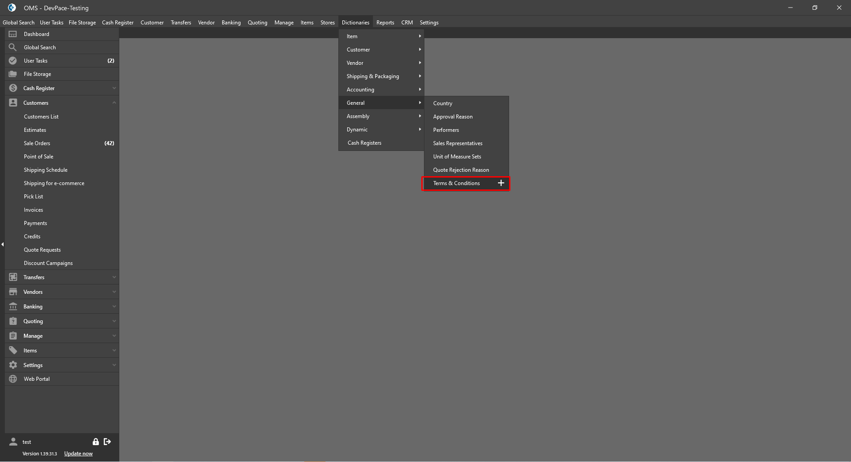The height and width of the screenshot is (462, 851).
Task: Select Approval Reason in the General submenu
Action: tap(467, 117)
